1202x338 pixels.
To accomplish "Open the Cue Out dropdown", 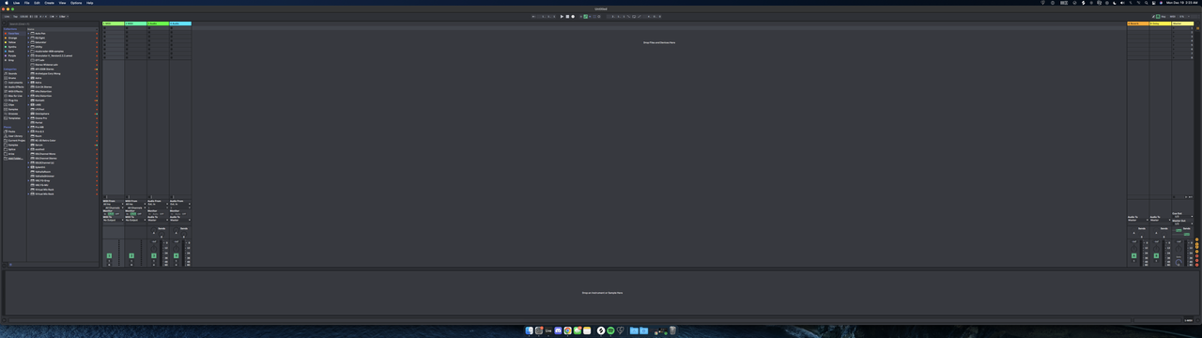I will (1182, 217).
